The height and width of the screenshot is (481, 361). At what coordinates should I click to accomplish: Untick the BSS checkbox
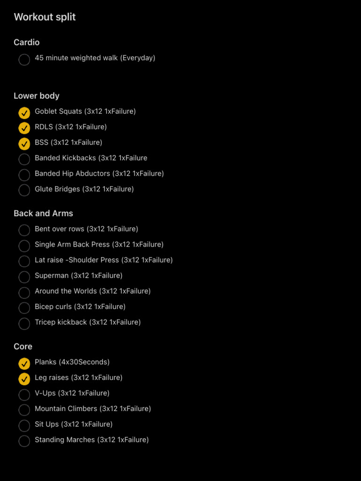click(x=24, y=144)
